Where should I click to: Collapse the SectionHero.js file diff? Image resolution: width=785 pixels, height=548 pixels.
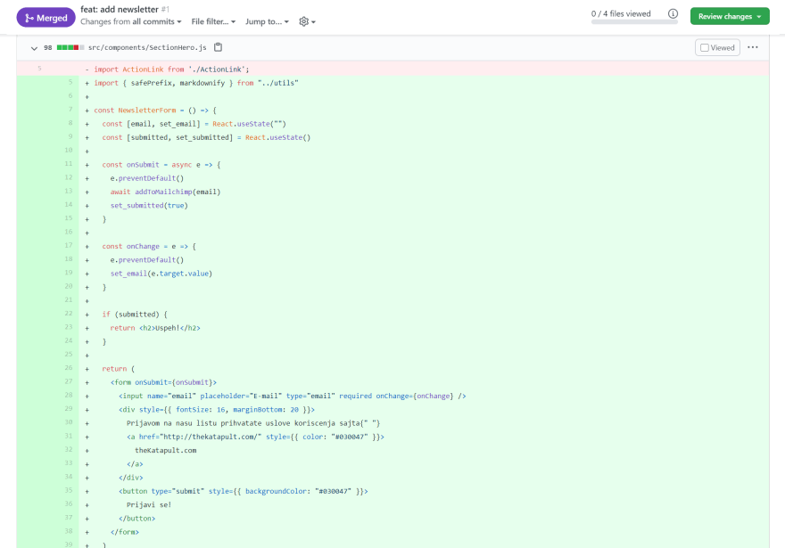[34, 48]
